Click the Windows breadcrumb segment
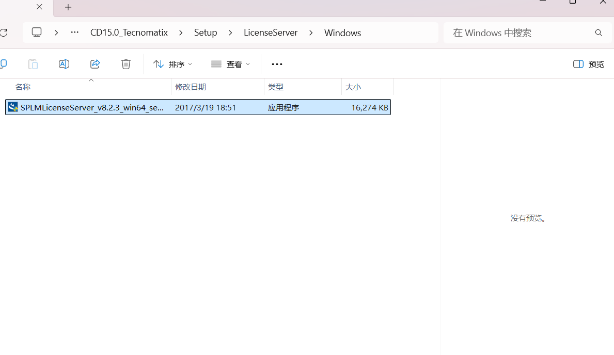The width and height of the screenshot is (614, 355). tap(343, 33)
